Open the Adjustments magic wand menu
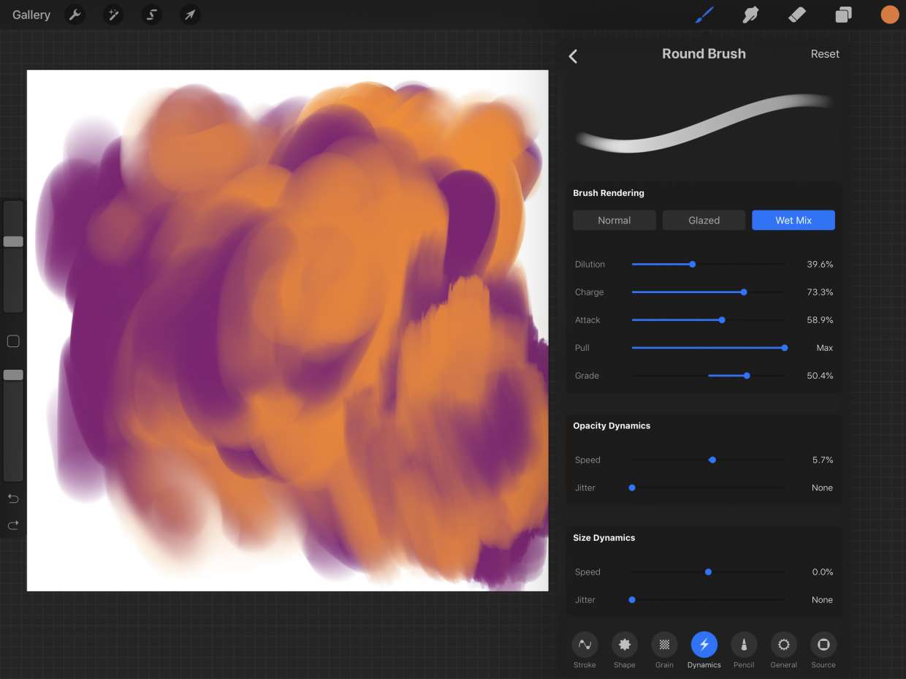 coord(113,15)
